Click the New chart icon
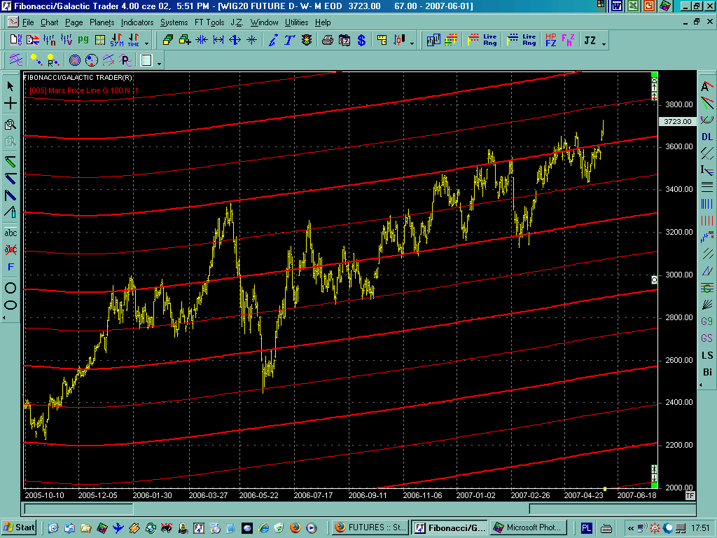Screen dimensions: 717x538 click(14, 40)
